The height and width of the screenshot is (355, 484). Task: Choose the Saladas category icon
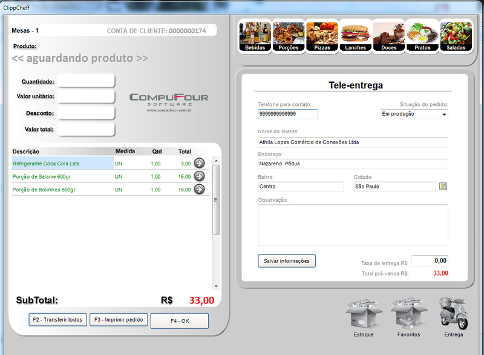click(456, 36)
